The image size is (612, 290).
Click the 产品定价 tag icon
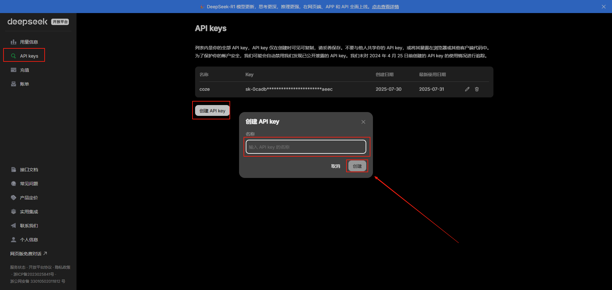pyautogui.click(x=13, y=198)
